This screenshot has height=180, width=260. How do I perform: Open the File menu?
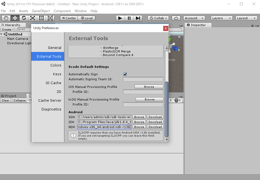(3, 11)
